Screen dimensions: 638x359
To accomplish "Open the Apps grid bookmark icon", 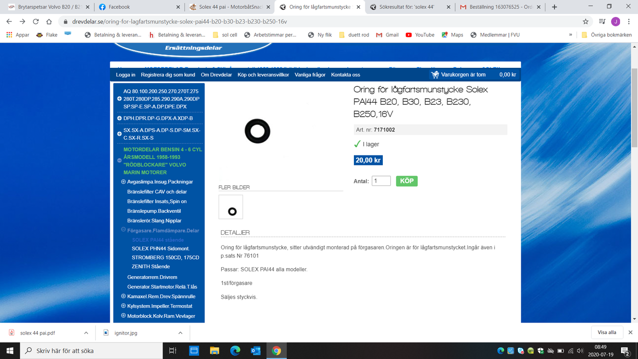I will pos(9,35).
